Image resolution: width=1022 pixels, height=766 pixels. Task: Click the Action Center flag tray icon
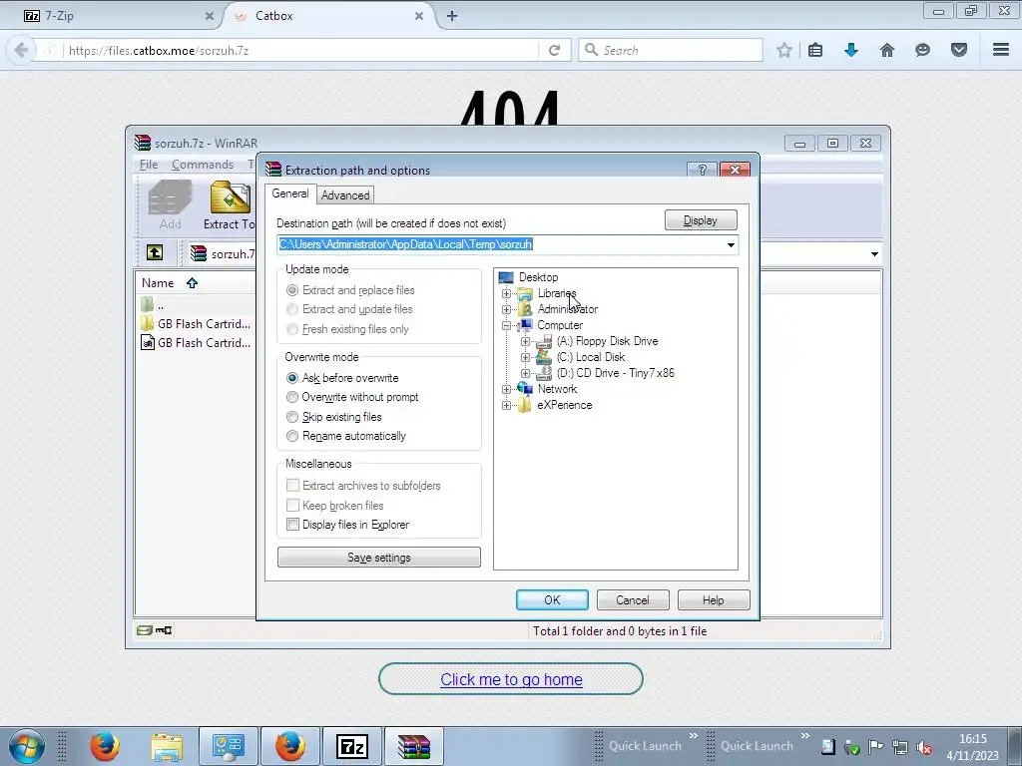[x=875, y=747]
